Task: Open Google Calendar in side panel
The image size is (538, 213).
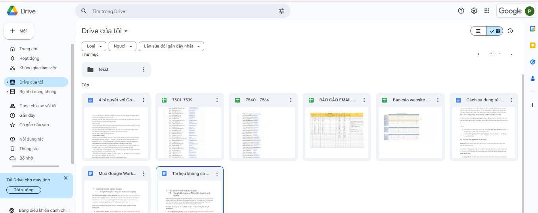Action: click(532, 29)
